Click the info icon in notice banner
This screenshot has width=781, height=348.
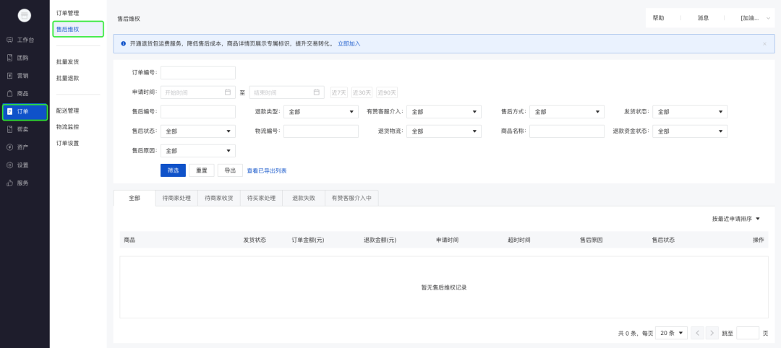pyautogui.click(x=124, y=44)
